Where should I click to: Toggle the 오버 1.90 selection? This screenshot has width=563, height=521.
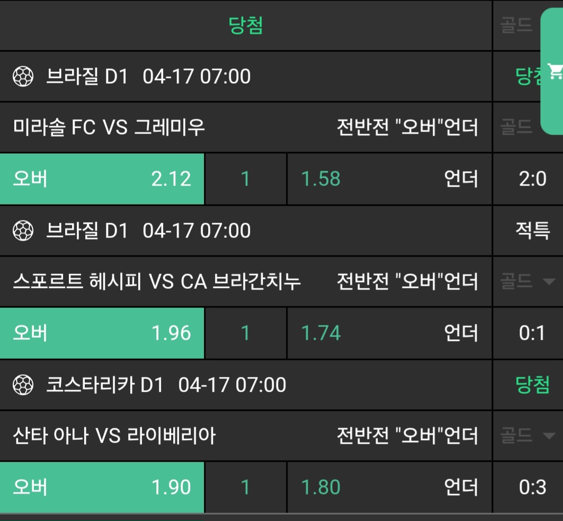pyautogui.click(x=102, y=488)
